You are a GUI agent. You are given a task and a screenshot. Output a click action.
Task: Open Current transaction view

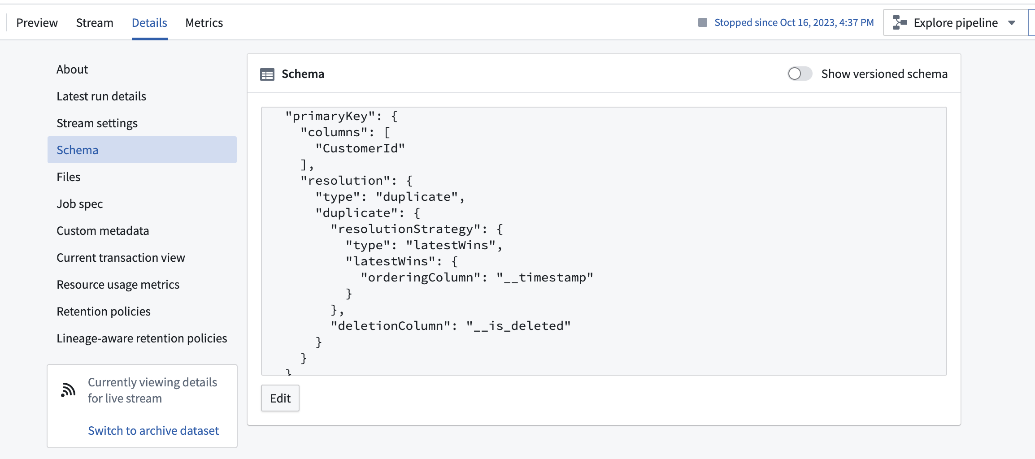tap(121, 257)
